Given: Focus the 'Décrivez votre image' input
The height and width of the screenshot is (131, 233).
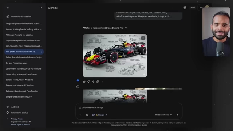Looking at the screenshot, I should (129, 108).
